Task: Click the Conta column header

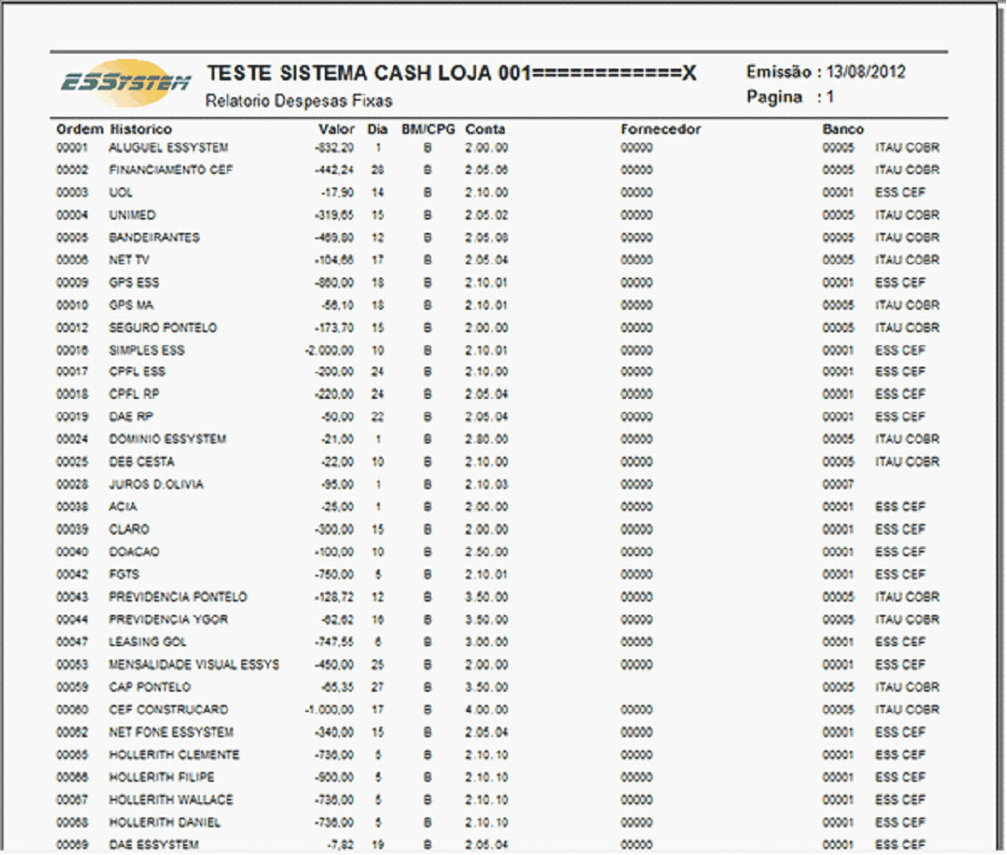Action: coord(485,129)
